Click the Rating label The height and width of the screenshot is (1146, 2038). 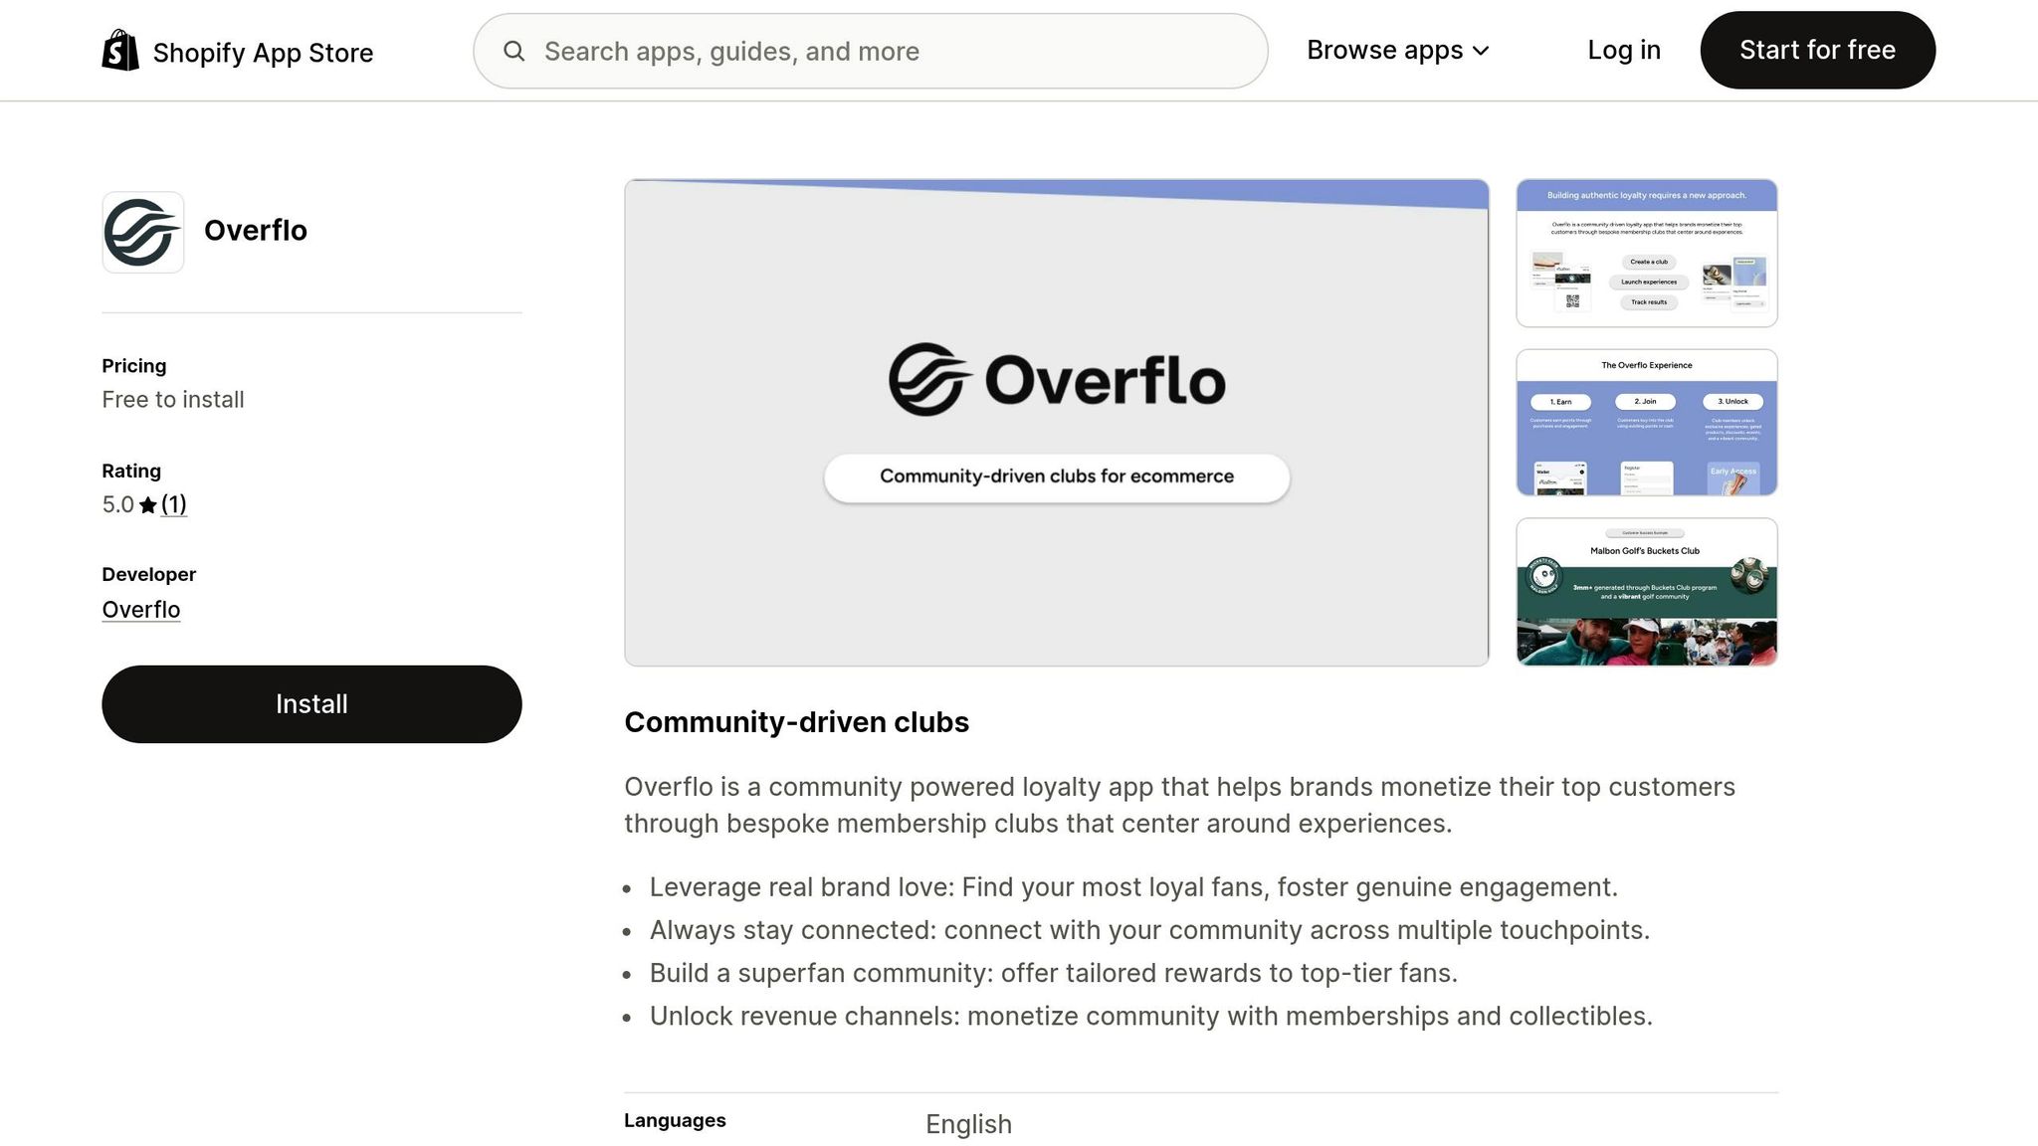[131, 472]
